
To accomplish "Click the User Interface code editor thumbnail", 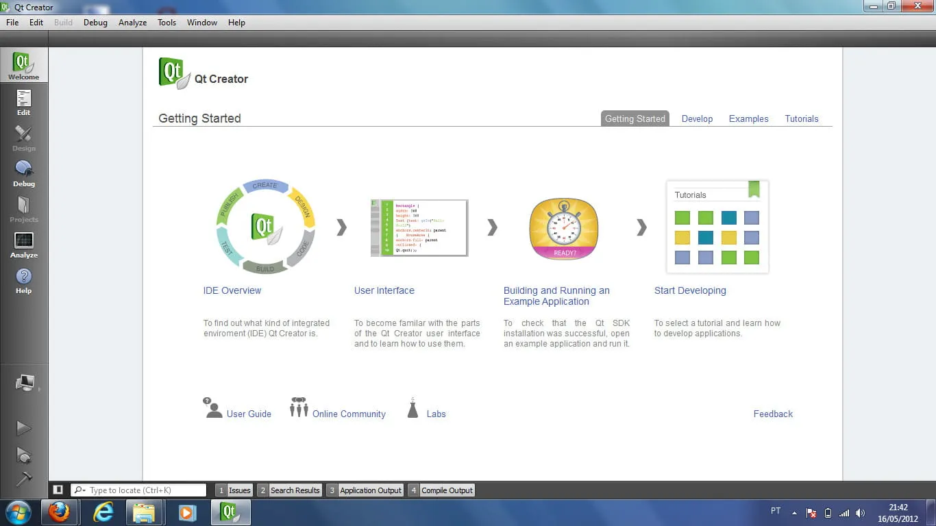I will tap(419, 228).
